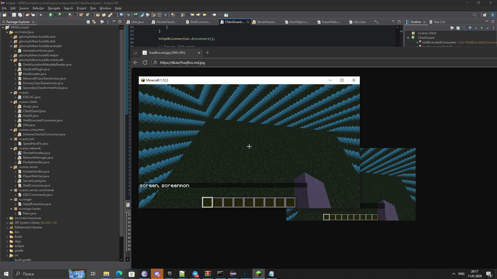The height and width of the screenshot is (279, 497).
Task: Click Collapse All in Package Explorer
Action: pos(88,22)
